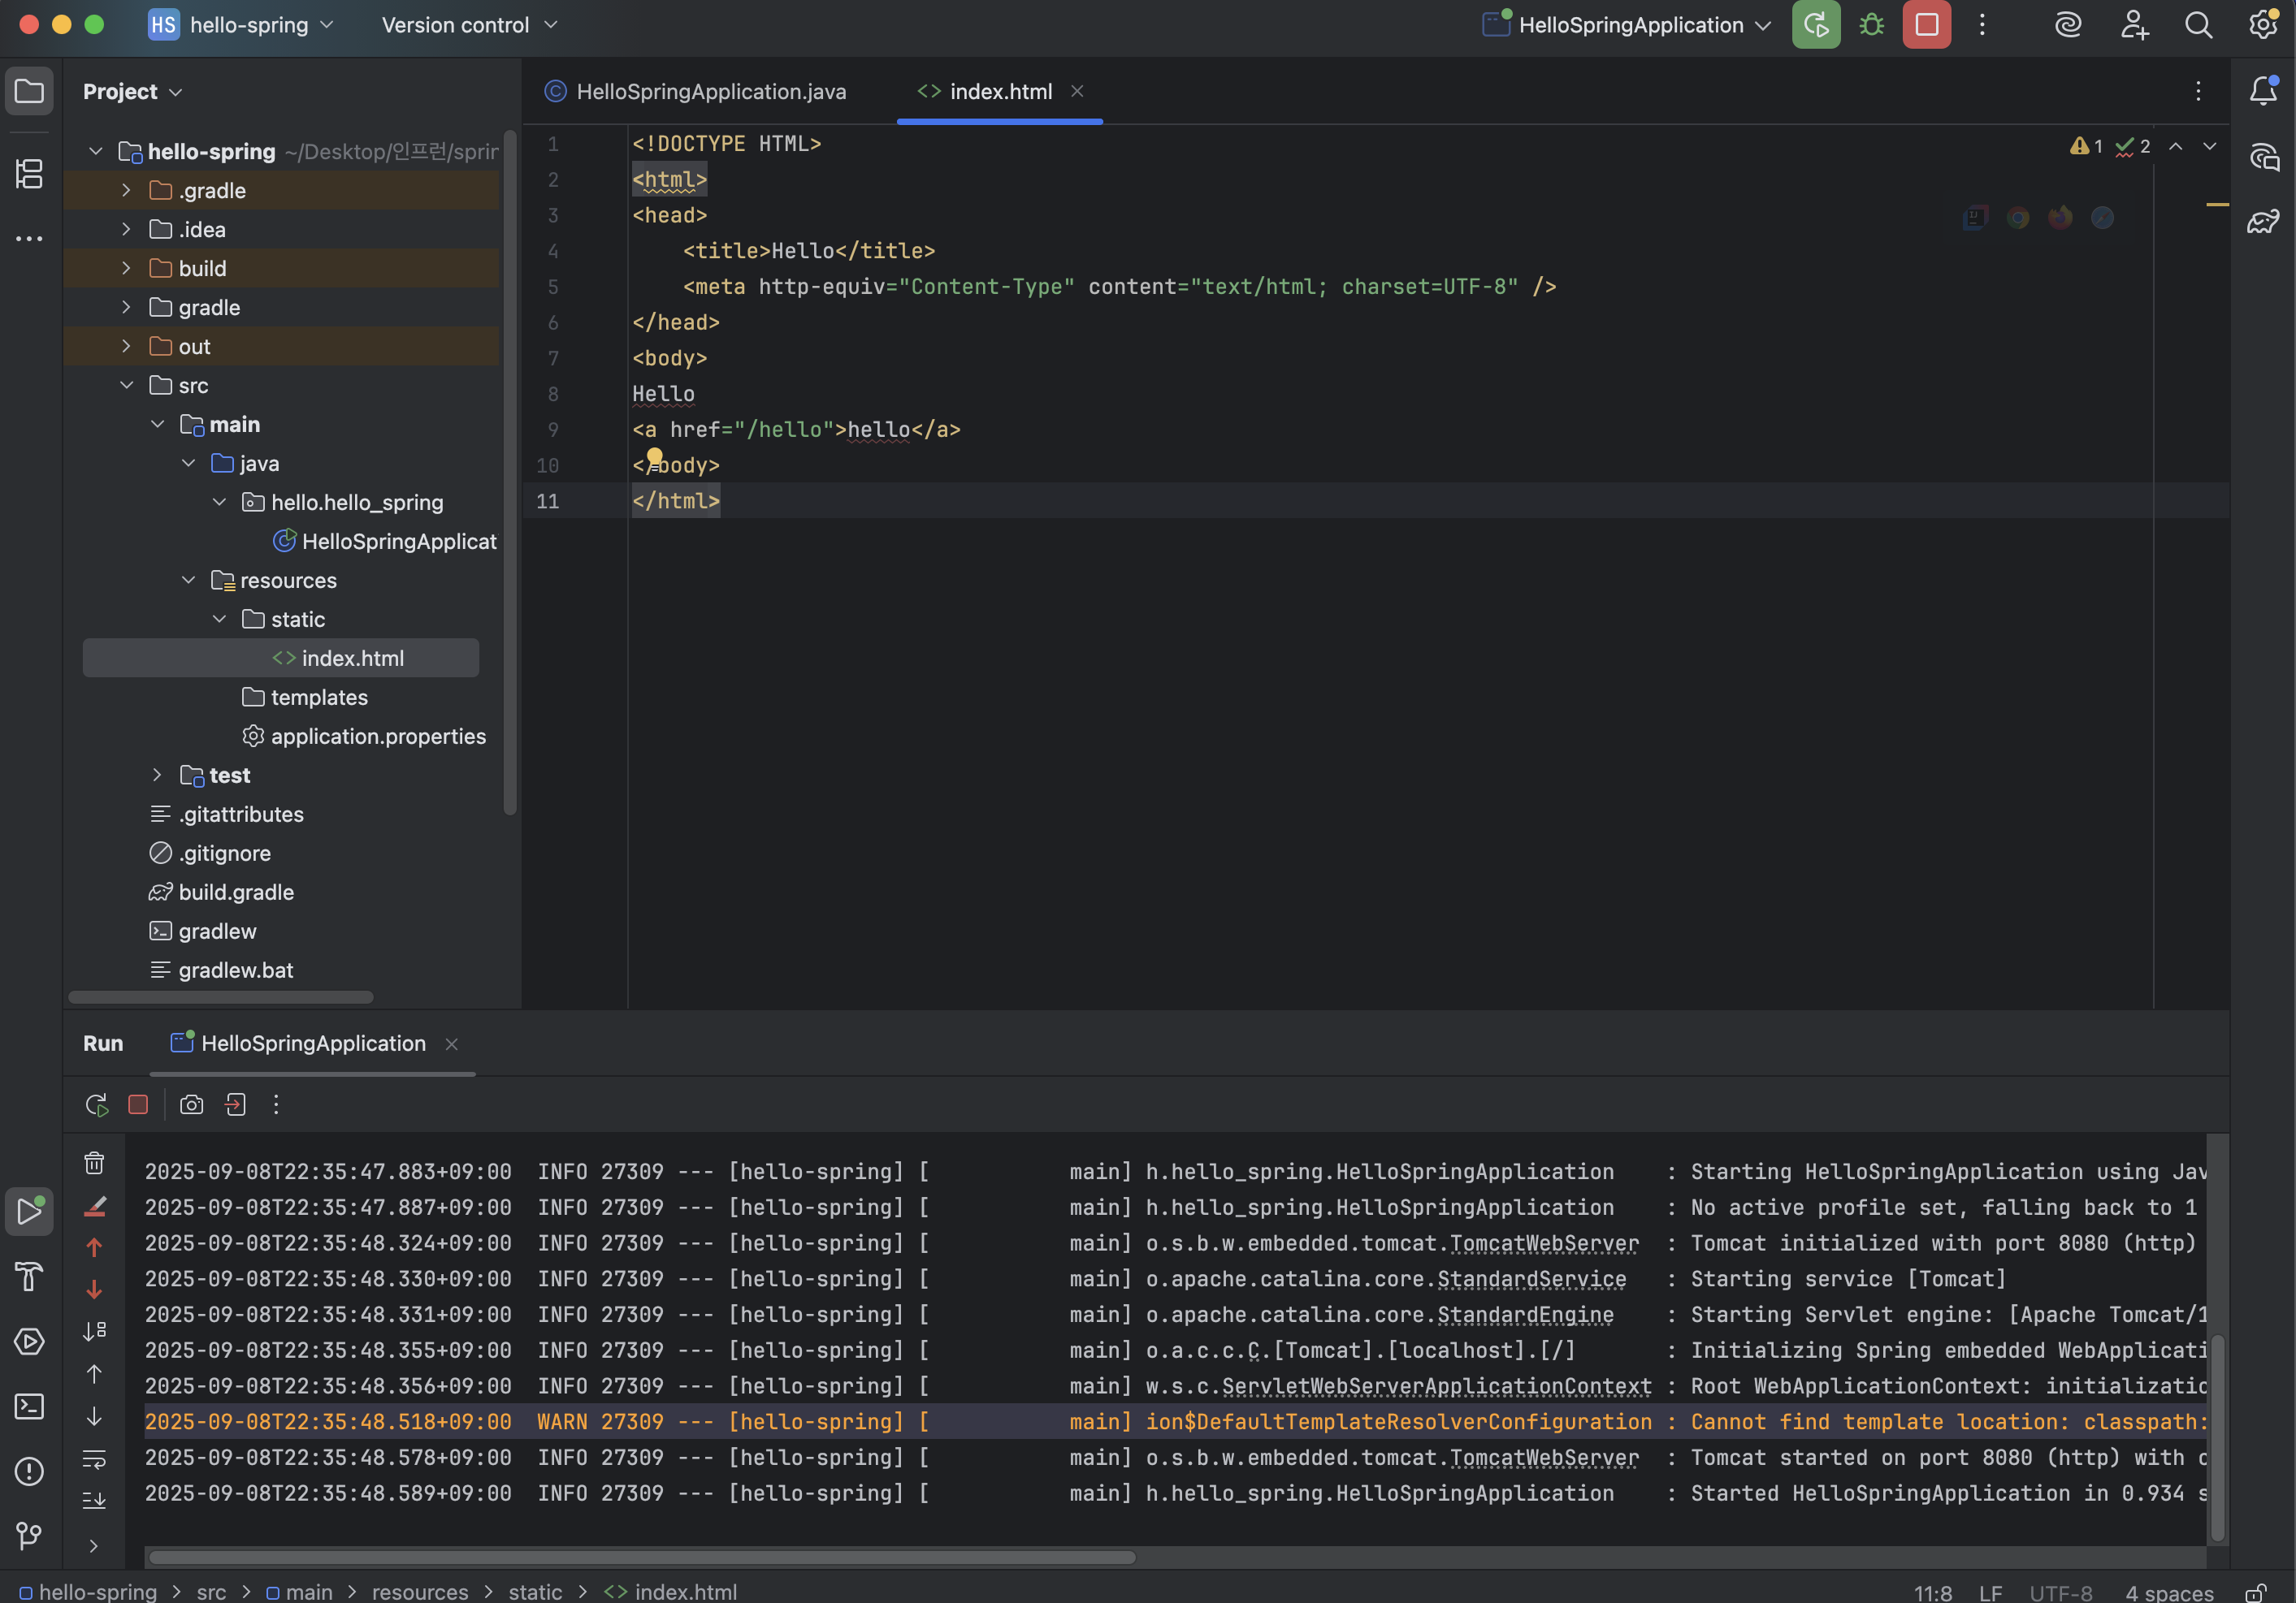
Task: Start debugging with the bug icon
Action: (1871, 25)
